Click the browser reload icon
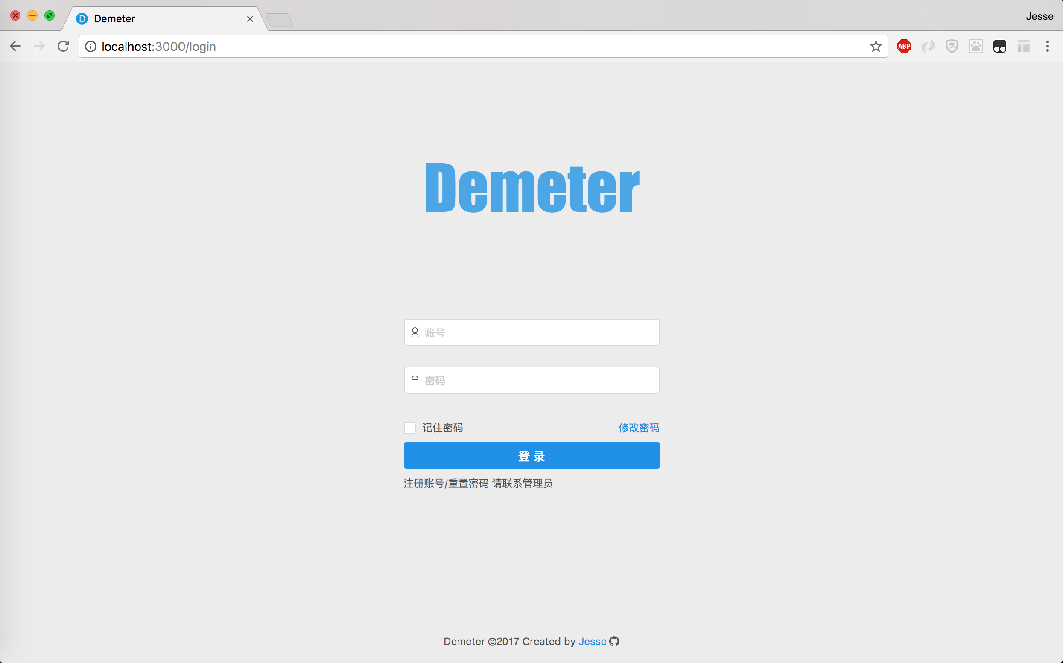Viewport: 1063px width, 663px height. (64, 47)
